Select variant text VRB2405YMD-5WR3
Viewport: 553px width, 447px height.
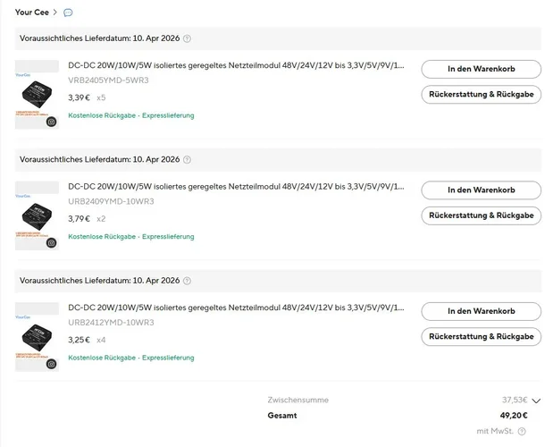coord(108,80)
